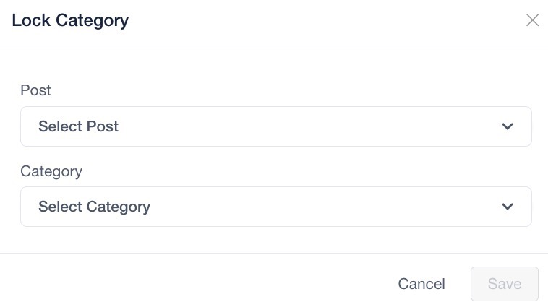Open the Select Category dropdown

[x=275, y=207]
